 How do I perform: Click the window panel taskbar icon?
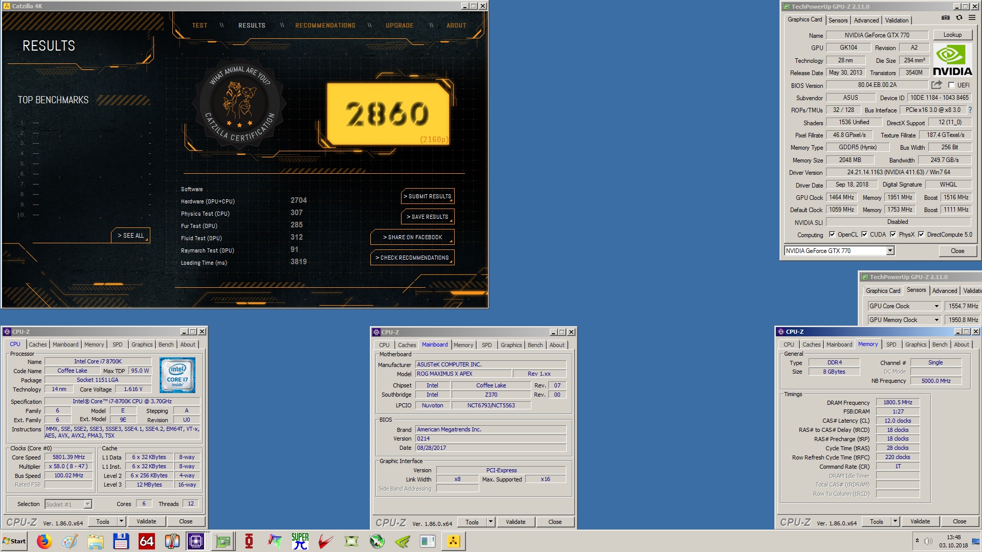(428, 541)
